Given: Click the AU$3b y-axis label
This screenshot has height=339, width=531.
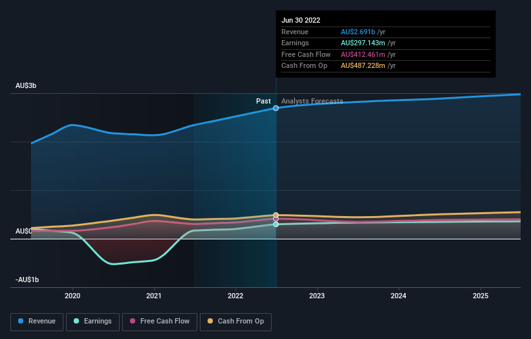Looking at the screenshot, I should pyautogui.click(x=26, y=85).
